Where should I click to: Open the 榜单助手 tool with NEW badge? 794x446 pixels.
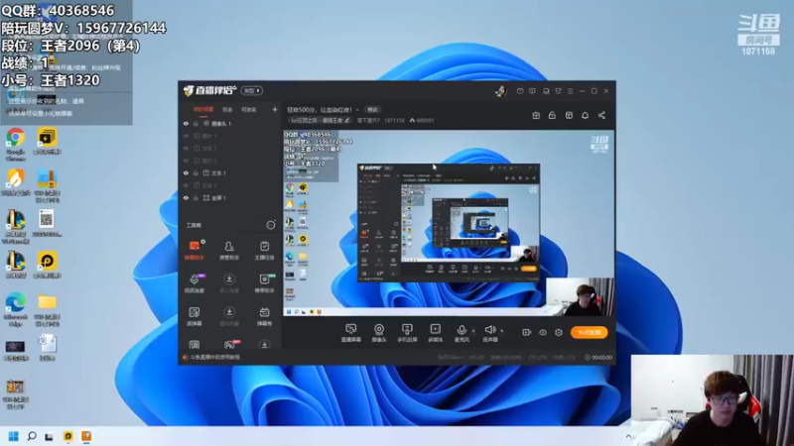(264, 283)
